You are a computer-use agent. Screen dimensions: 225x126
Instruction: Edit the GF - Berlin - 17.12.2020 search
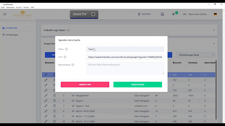[46, 116]
